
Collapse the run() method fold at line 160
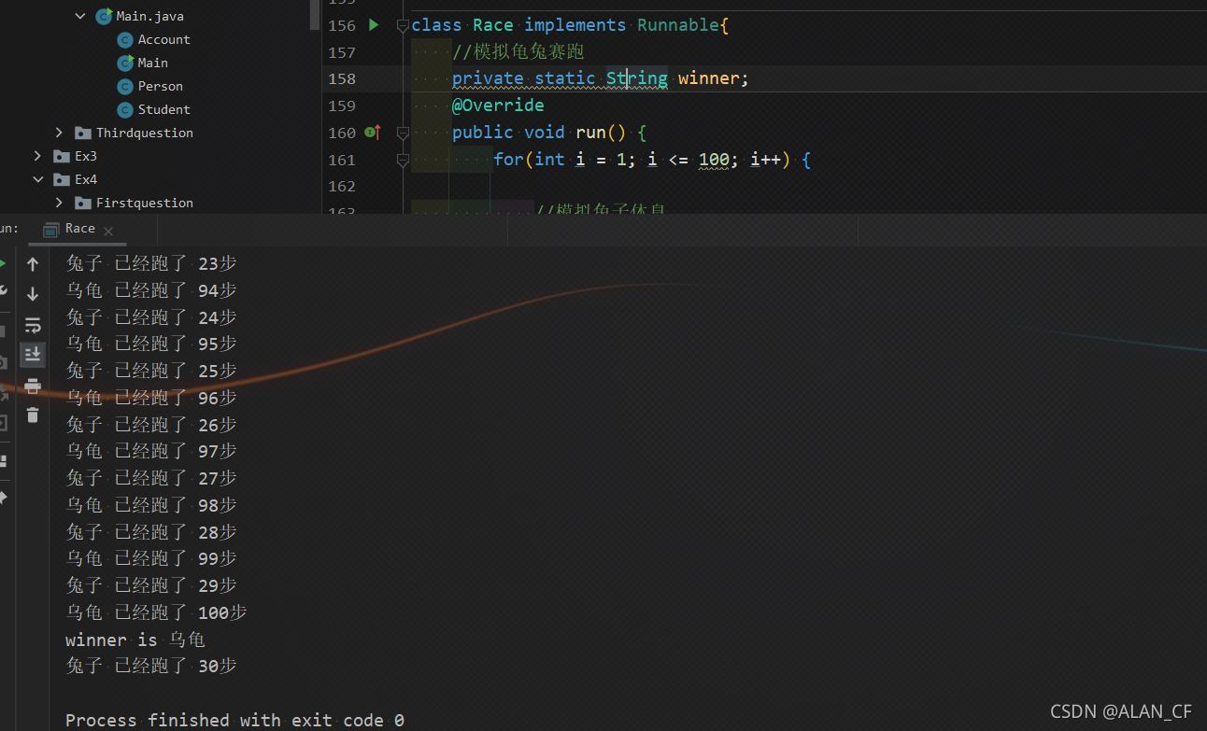coord(403,134)
